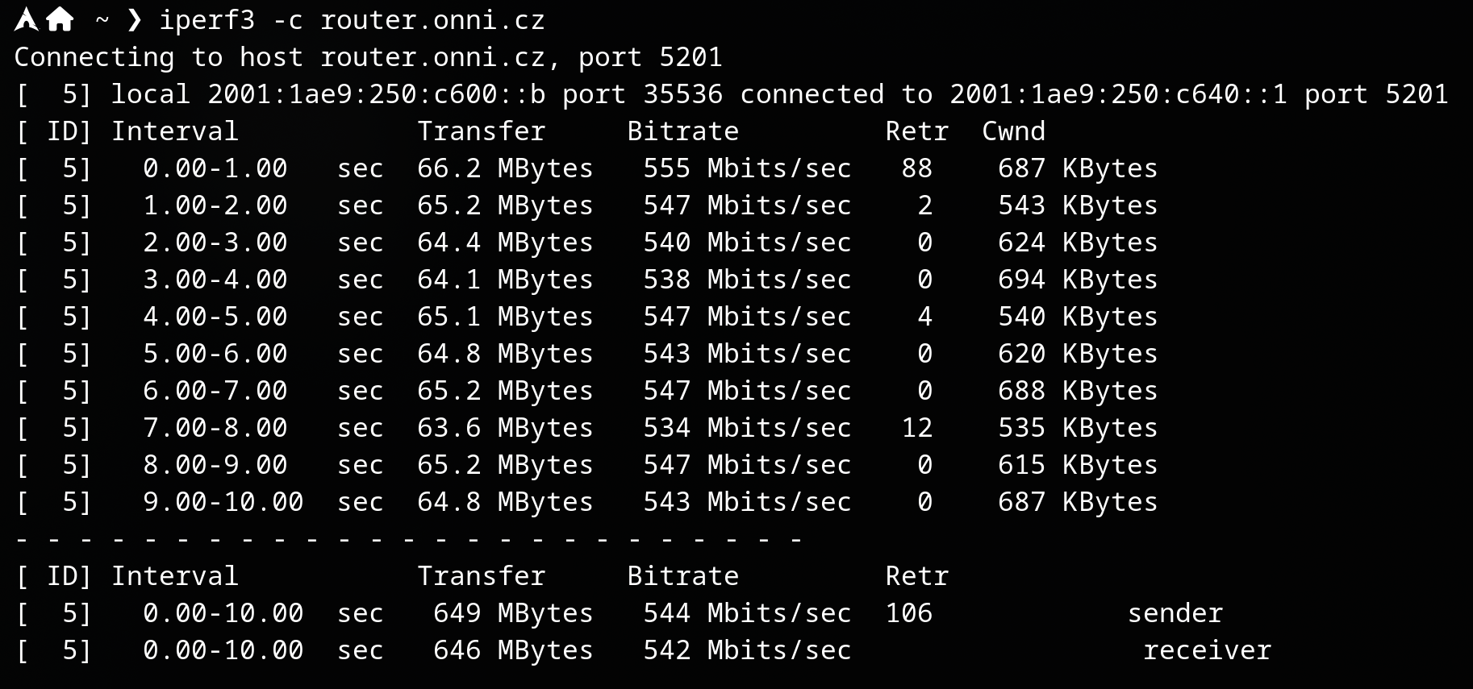The height and width of the screenshot is (689, 1473).
Task: Click the prompt chevron arrow separator
Action: [134, 20]
